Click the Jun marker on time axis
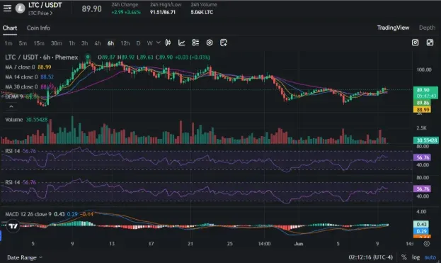This screenshot has height=263, width=441. pos(299,244)
